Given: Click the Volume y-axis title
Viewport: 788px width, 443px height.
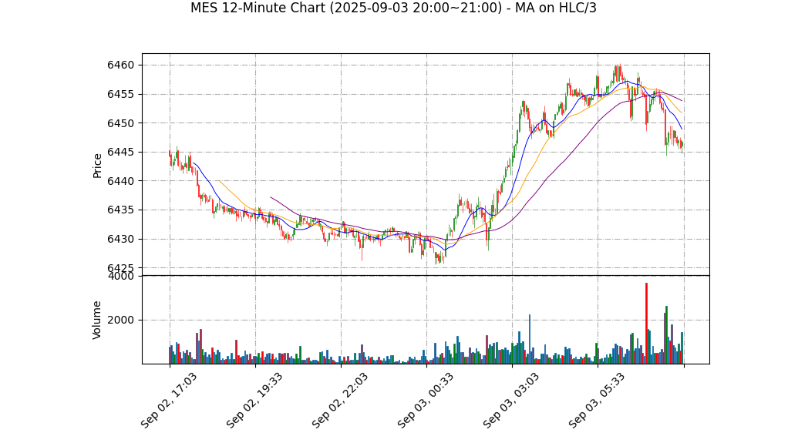Looking at the screenshot, I should [97, 320].
